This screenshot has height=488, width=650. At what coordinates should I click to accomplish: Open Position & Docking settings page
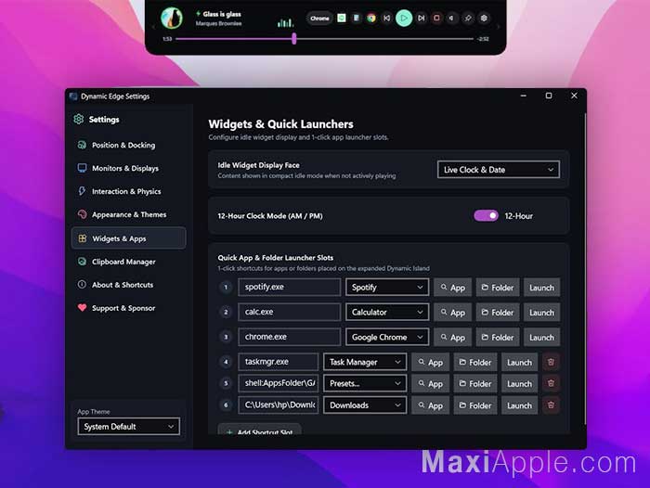click(128, 145)
